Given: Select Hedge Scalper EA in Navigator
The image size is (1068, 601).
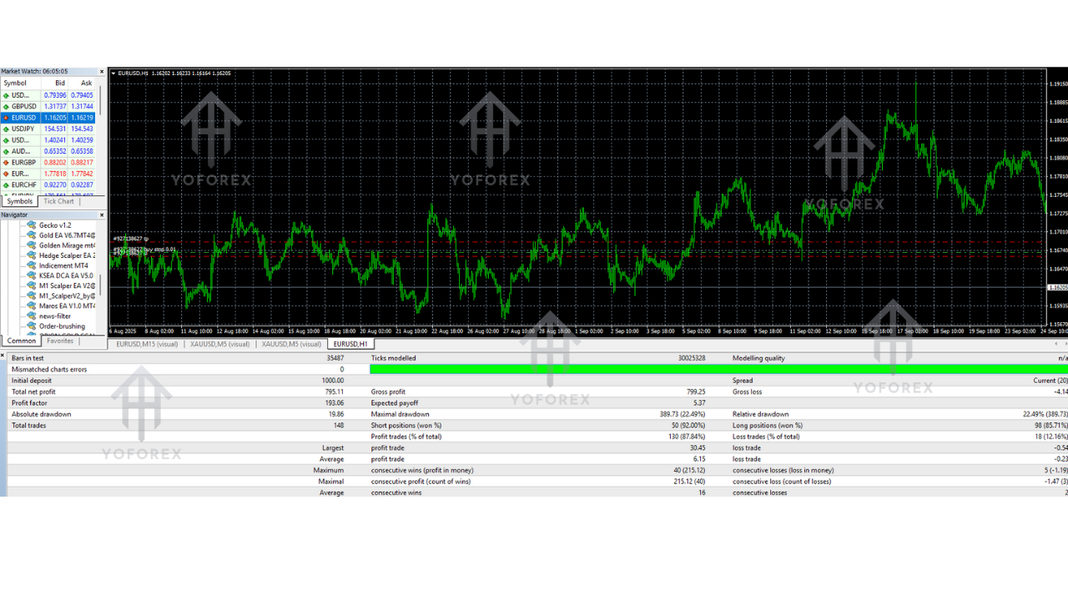Looking at the screenshot, I should point(67,255).
